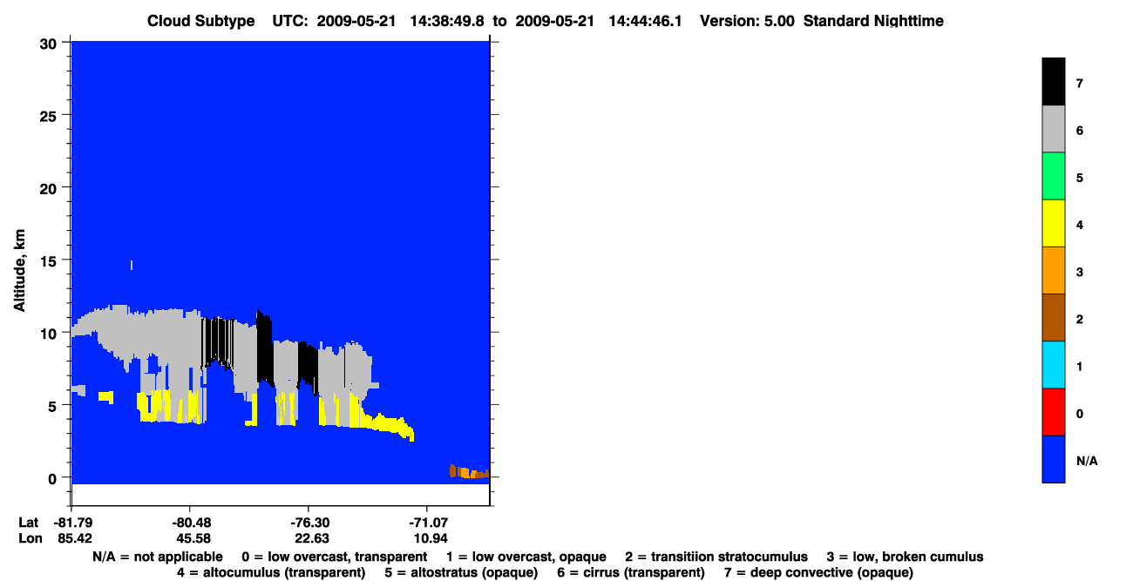The width and height of the screenshot is (1133, 581).
Task: Click latitude value -76.30
Action: [309, 522]
